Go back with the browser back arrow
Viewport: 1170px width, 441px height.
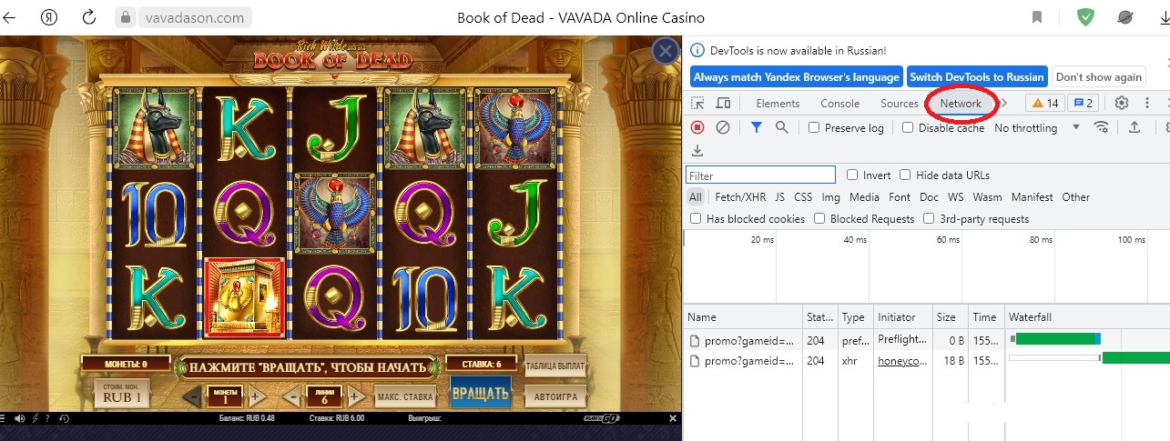click(10, 17)
